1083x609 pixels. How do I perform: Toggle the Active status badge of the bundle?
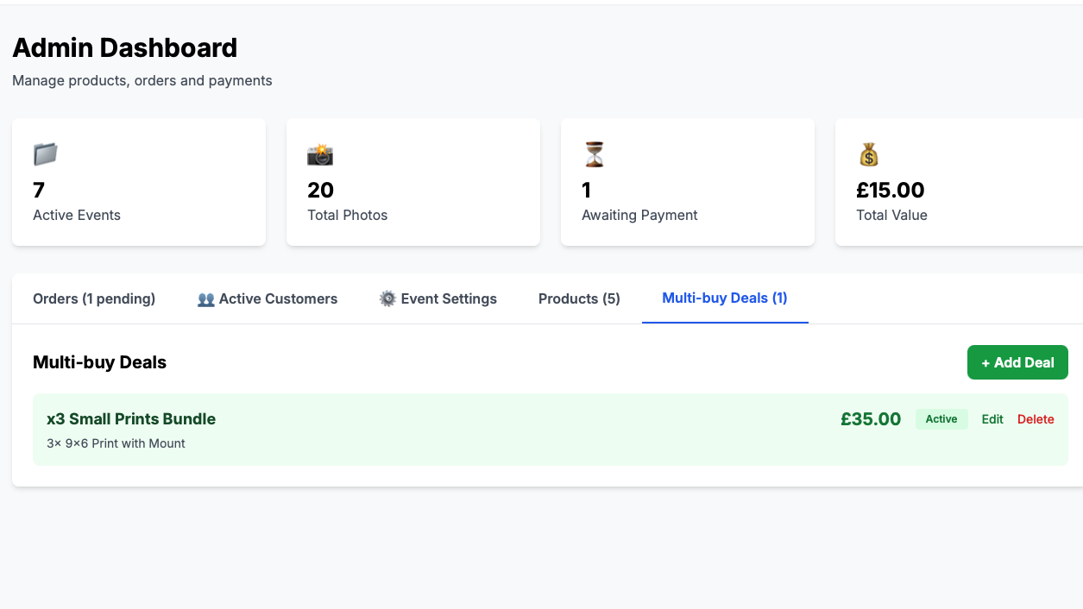(941, 419)
